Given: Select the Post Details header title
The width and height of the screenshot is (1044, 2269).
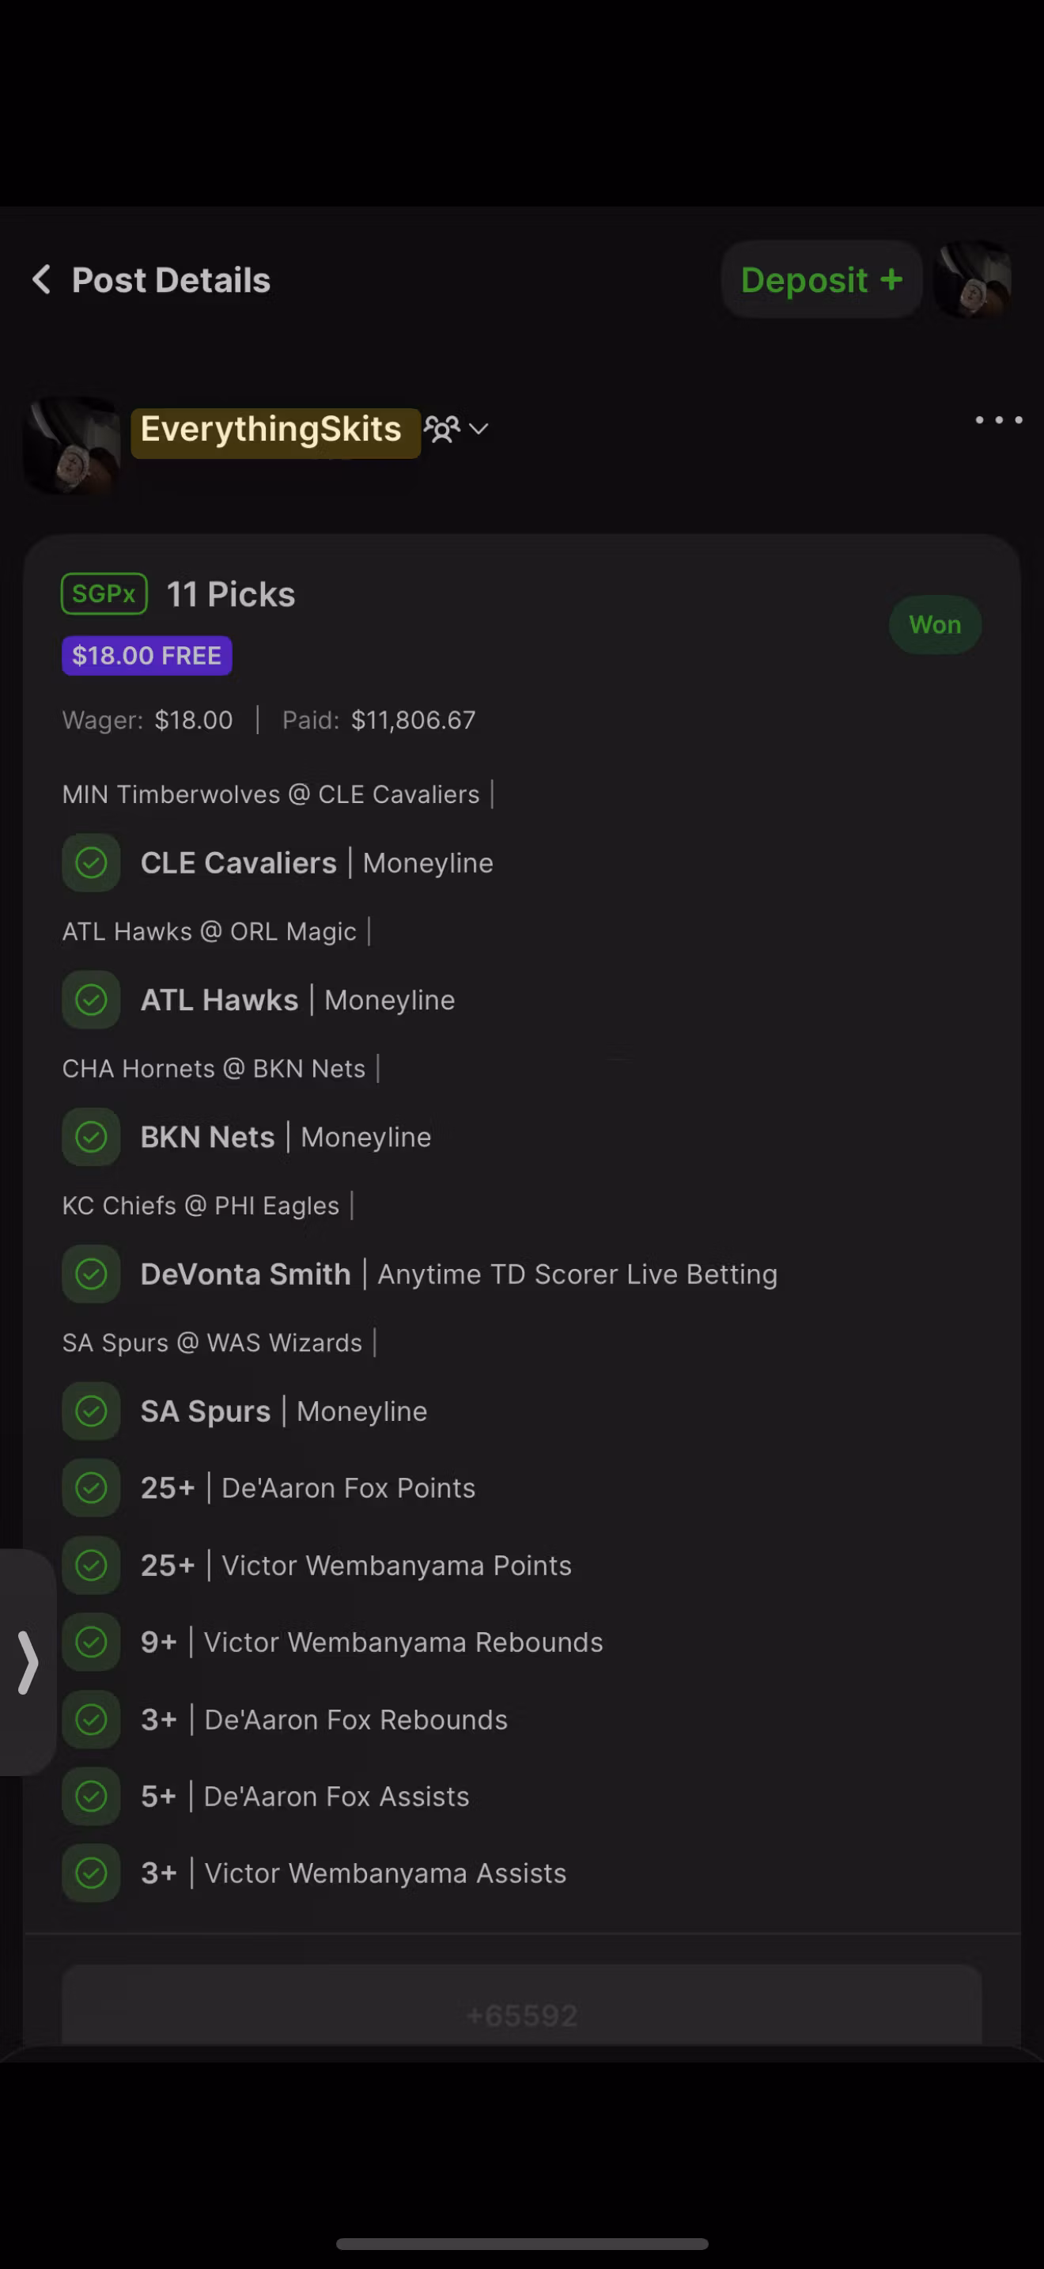Looking at the screenshot, I should [x=171, y=279].
